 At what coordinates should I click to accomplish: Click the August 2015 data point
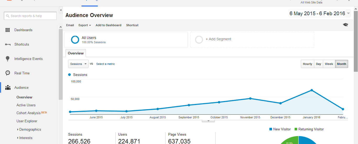point(158,109)
